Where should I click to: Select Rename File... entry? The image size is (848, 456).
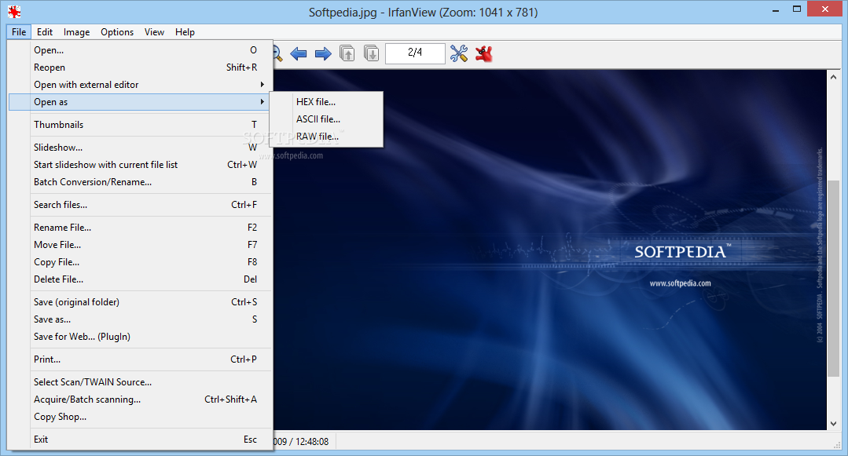(140, 228)
